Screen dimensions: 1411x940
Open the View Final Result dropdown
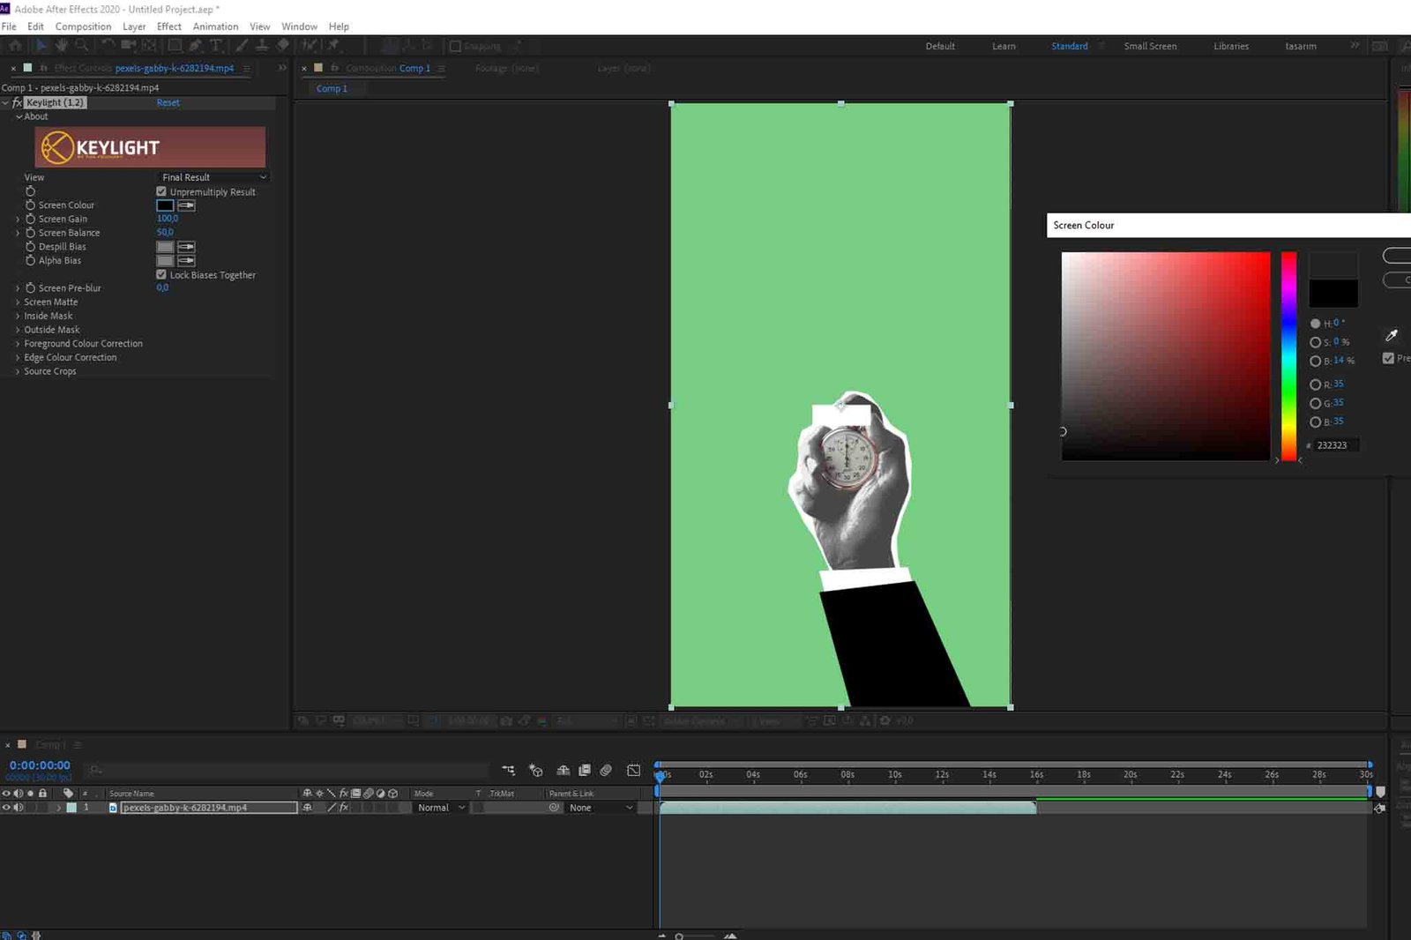pyautogui.click(x=213, y=177)
